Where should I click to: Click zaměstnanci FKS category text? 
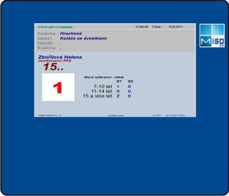[55, 61]
